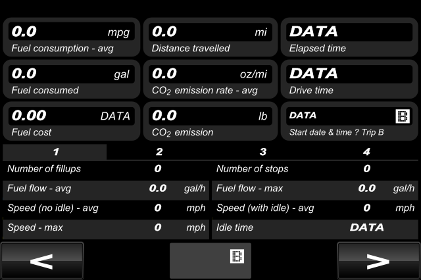
Task: Tap the Distance travelled tile
Action: coord(210,37)
